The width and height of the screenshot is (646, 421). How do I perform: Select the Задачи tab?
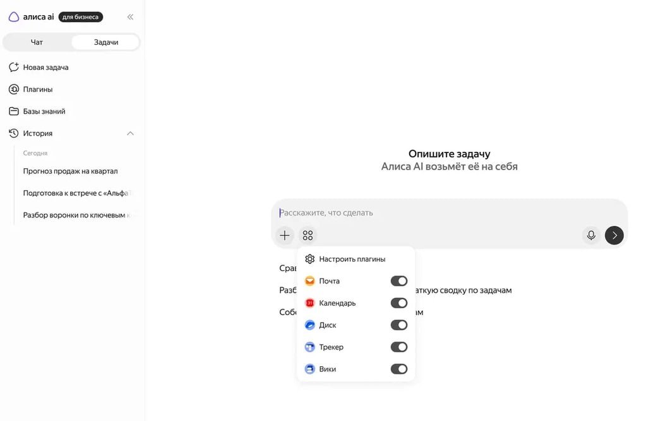coord(106,42)
